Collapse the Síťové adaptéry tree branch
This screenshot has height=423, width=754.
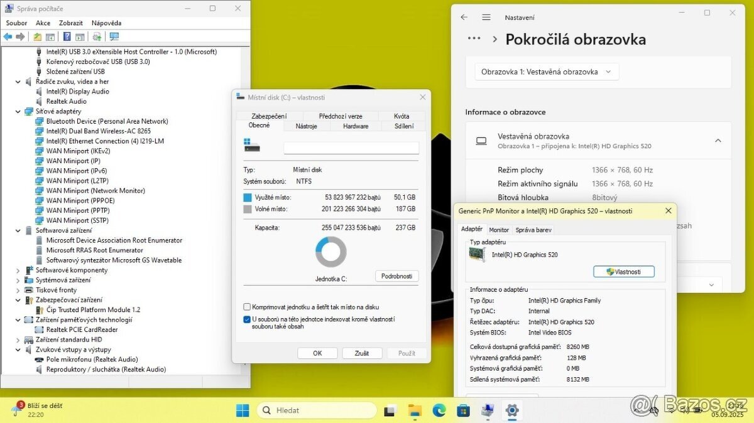point(18,111)
